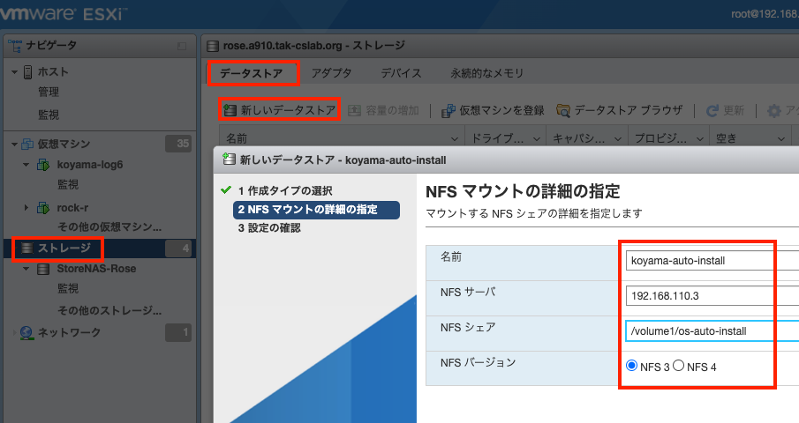Open 管理 under ホスト

[49, 92]
